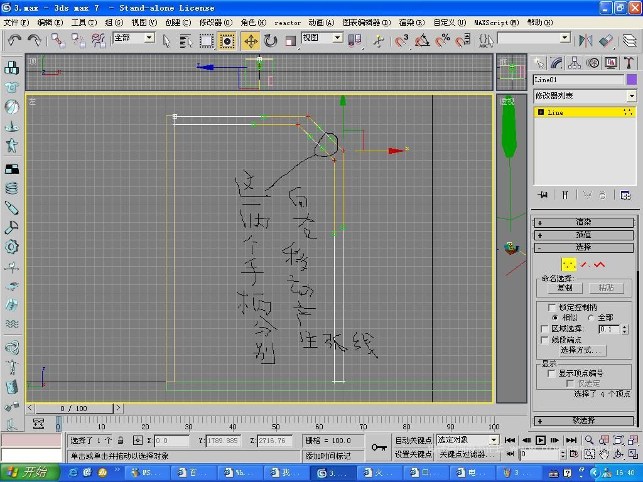
Task: Open the Hierarchy command panel tab
Action: pyautogui.click(x=575, y=63)
